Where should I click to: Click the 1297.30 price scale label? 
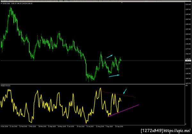(188, 9)
